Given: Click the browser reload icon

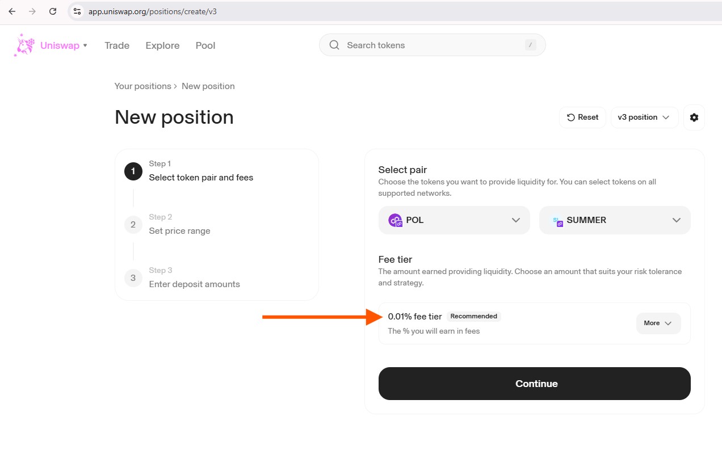Looking at the screenshot, I should 53,11.
